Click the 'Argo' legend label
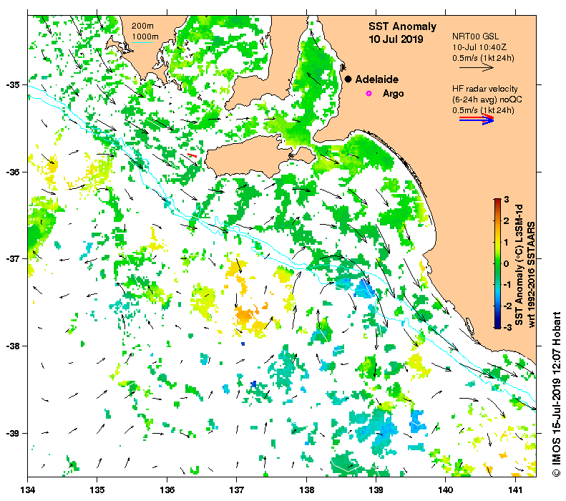Screen dimensions: 566x501 [x=393, y=94]
